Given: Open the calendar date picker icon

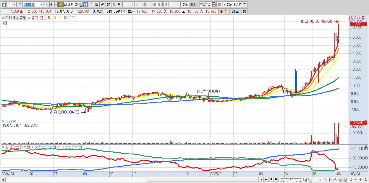Looking at the screenshot, I should [x=244, y=4].
